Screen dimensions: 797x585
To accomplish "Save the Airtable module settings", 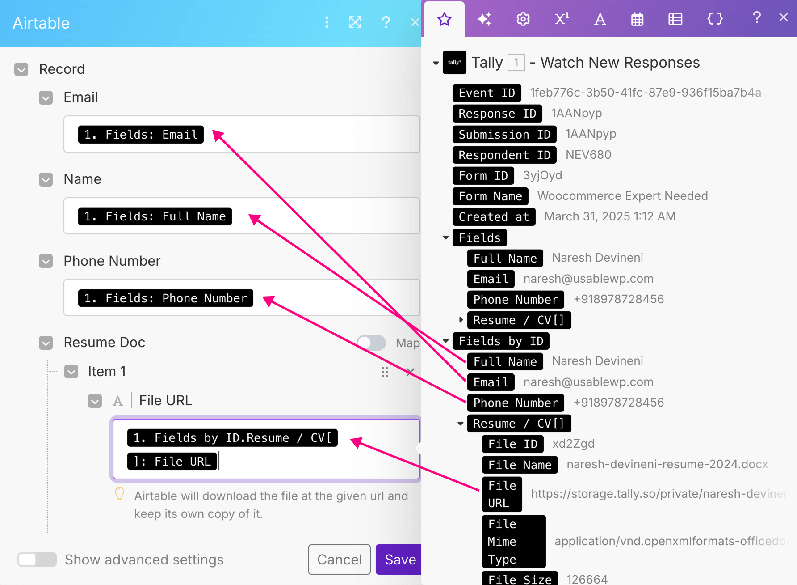I will [x=399, y=560].
